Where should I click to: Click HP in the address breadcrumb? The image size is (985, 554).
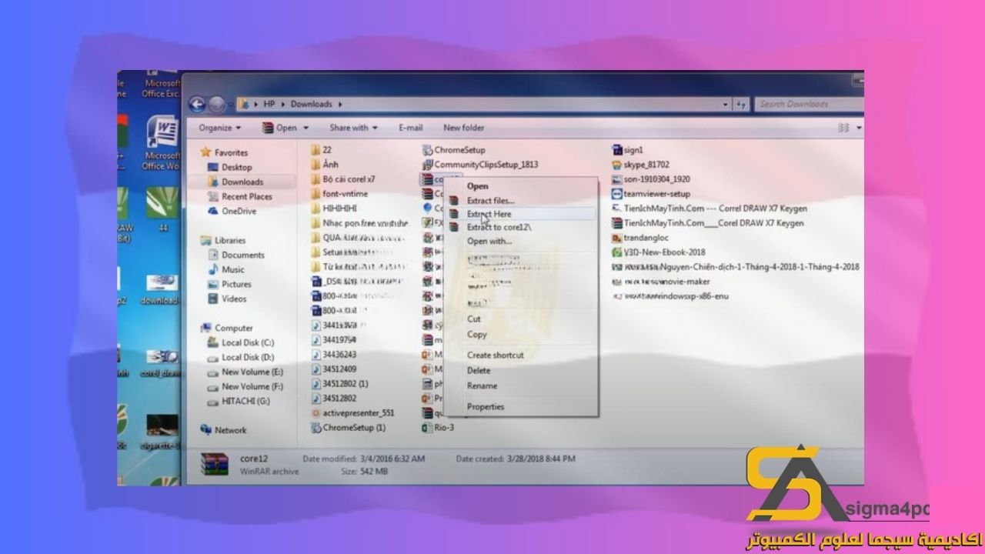[x=269, y=104]
